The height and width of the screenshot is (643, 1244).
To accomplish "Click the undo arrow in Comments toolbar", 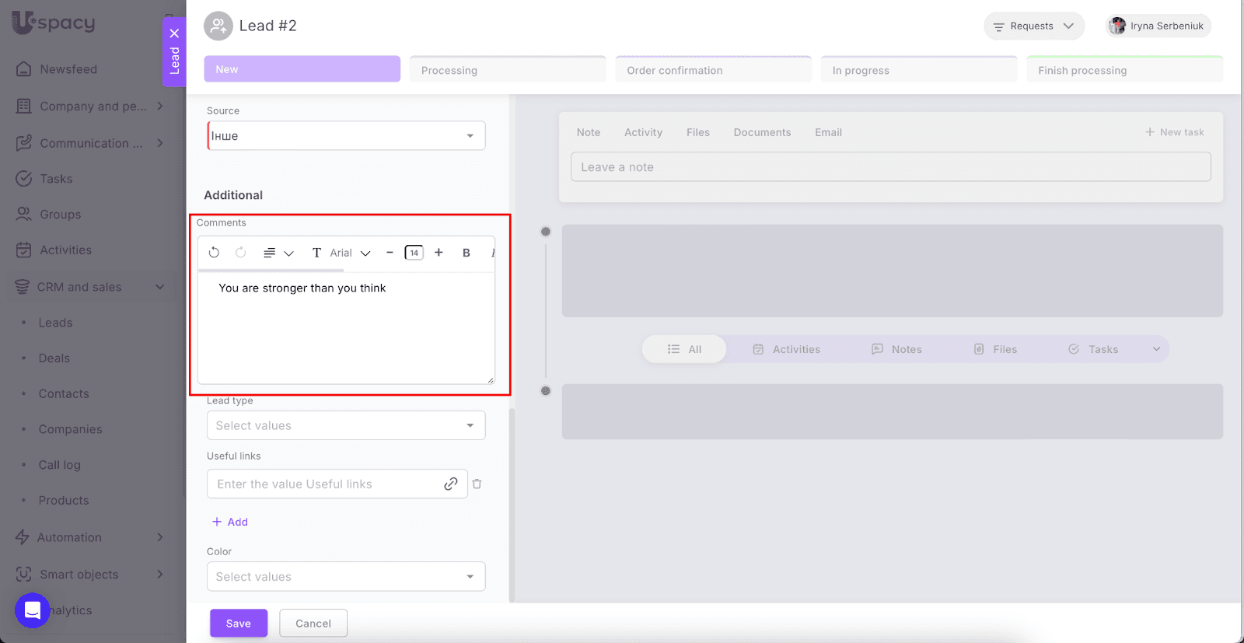I will (214, 253).
